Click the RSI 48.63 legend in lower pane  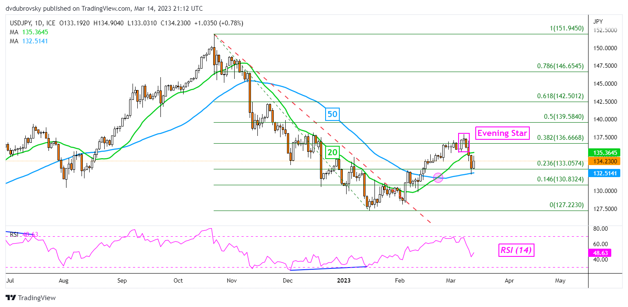[x=24, y=235]
